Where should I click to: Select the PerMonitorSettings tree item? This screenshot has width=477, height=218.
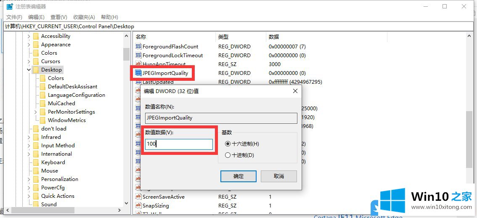(x=72, y=112)
